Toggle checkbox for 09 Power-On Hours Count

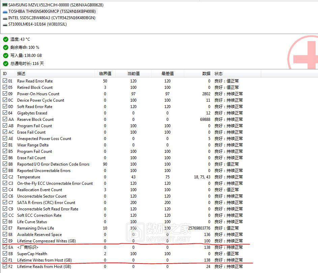click(5, 94)
